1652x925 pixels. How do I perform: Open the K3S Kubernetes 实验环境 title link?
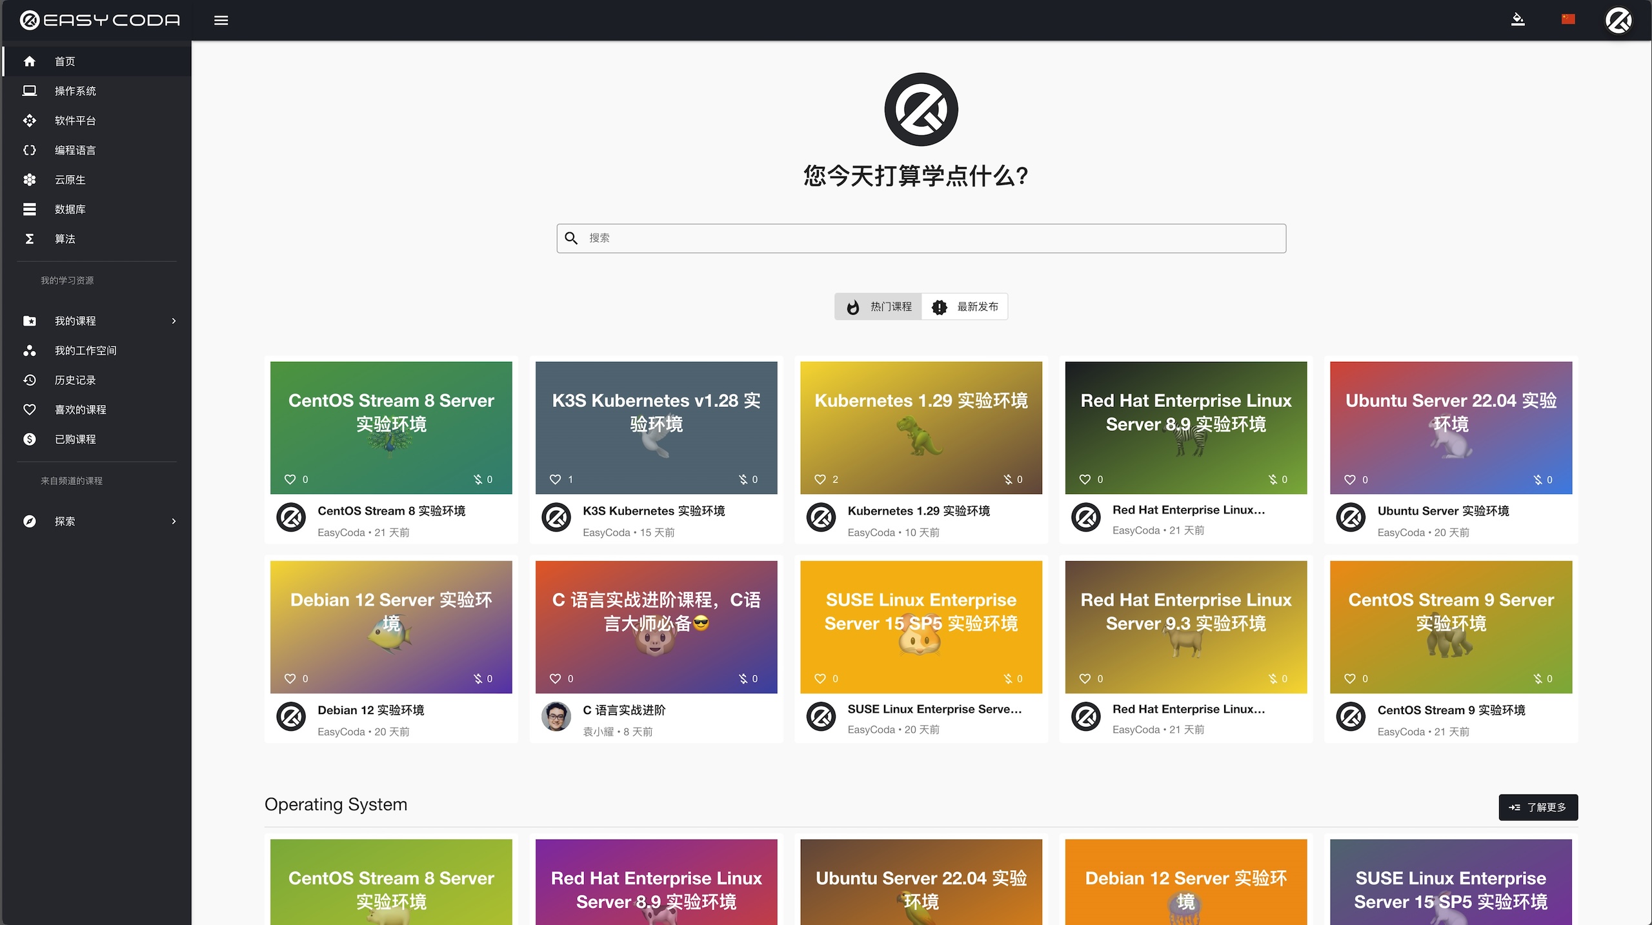[654, 511]
